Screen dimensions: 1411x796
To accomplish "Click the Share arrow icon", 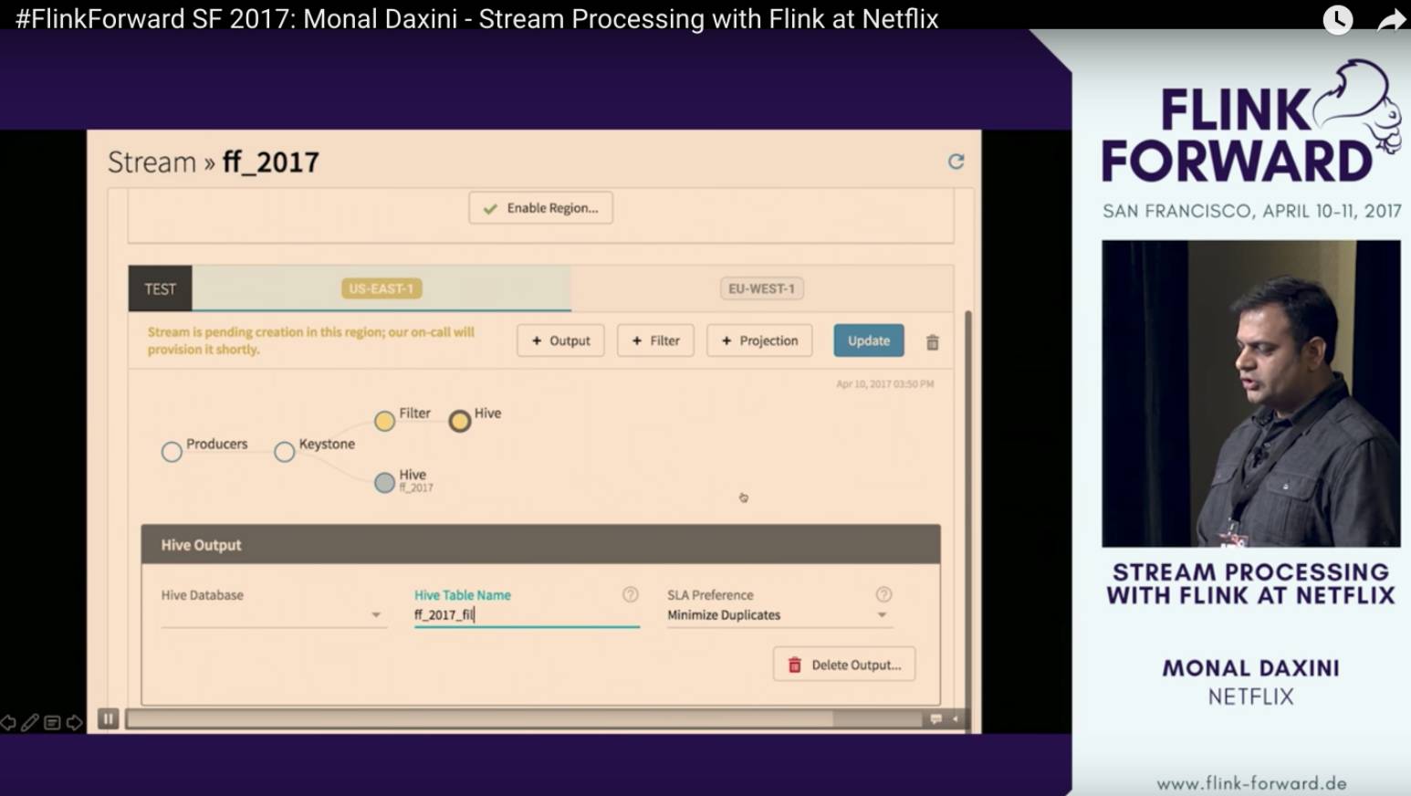I will 1392,19.
